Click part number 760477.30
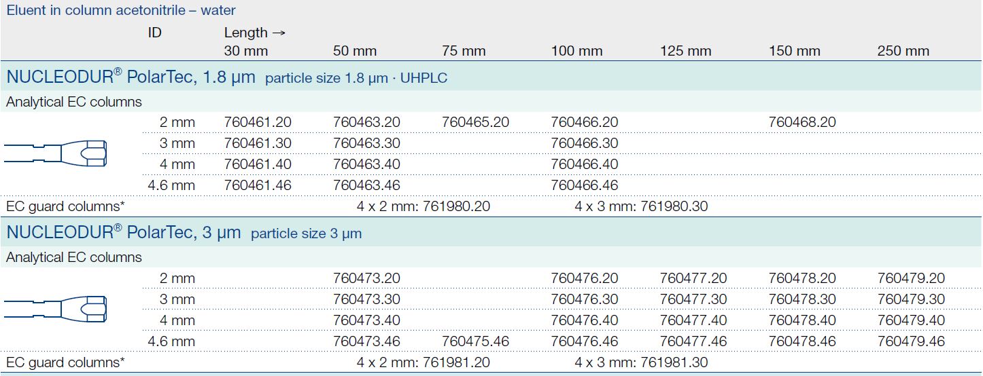Image resolution: width=983 pixels, height=376 pixels. point(693,299)
